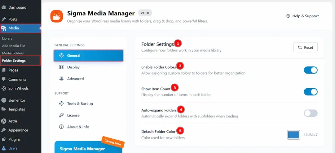Click the General gear icon

62,56
